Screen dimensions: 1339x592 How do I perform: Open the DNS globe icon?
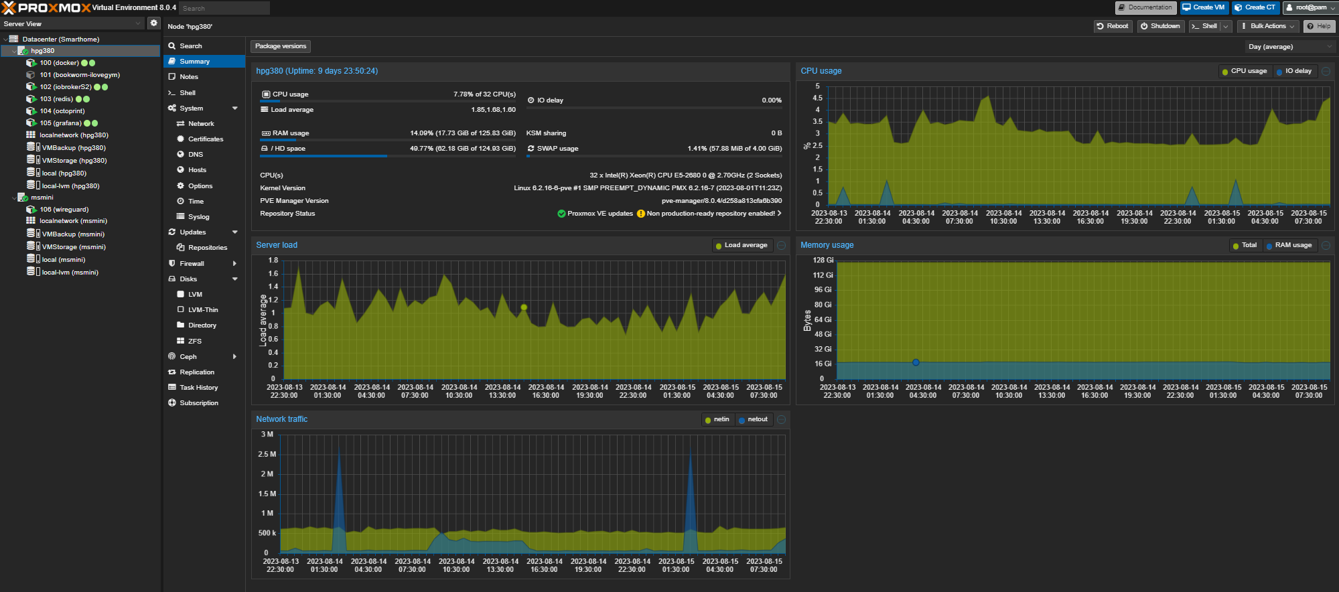click(180, 154)
